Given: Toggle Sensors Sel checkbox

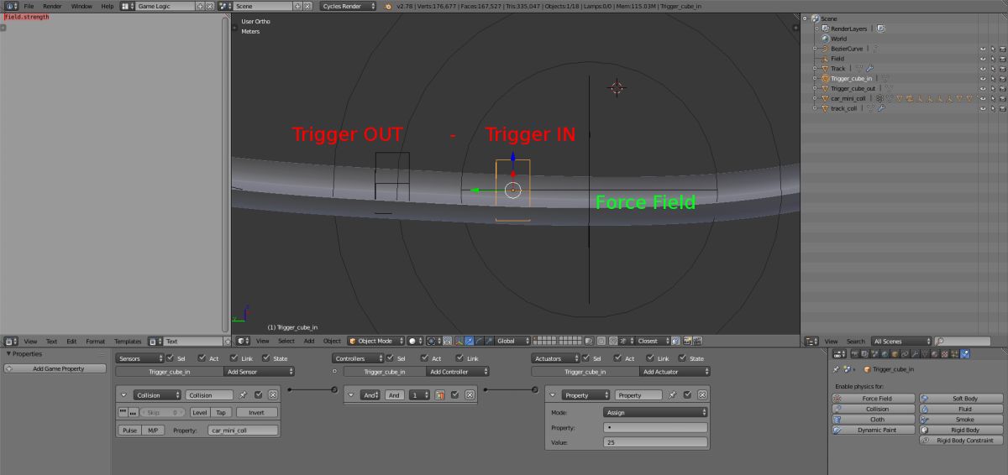Looking at the screenshot, I should click(171, 358).
